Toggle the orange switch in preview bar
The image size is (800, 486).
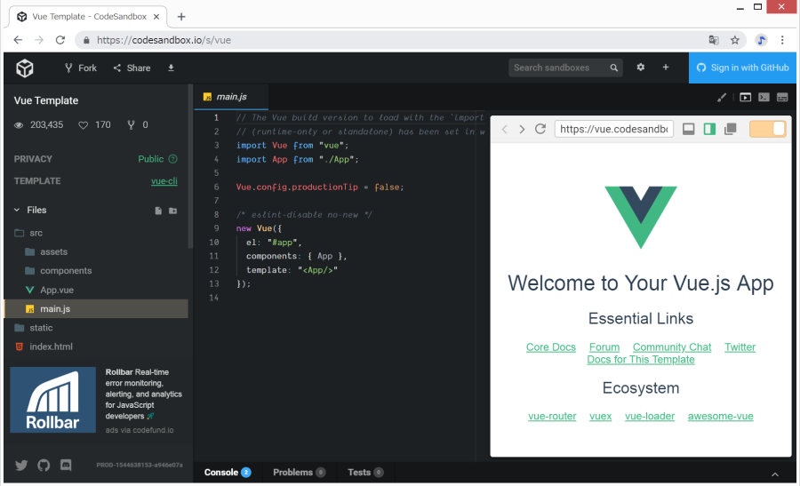[767, 129]
